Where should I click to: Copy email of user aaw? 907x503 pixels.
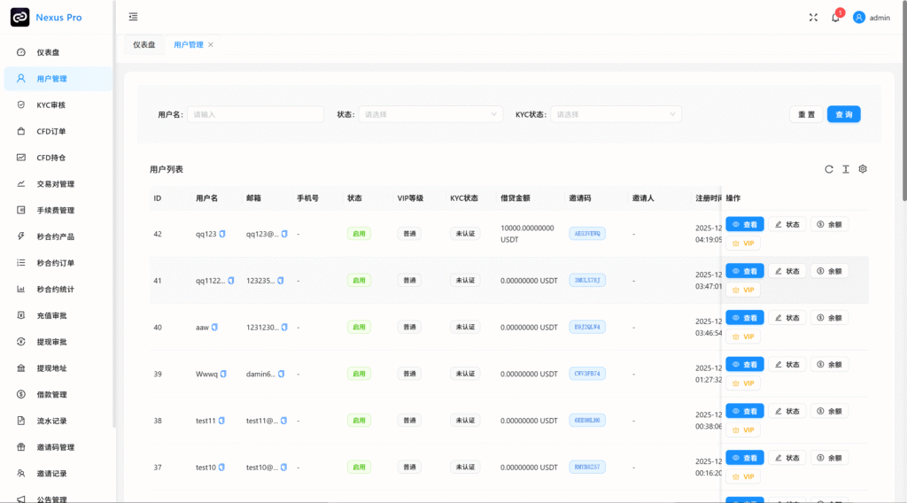[x=282, y=327]
